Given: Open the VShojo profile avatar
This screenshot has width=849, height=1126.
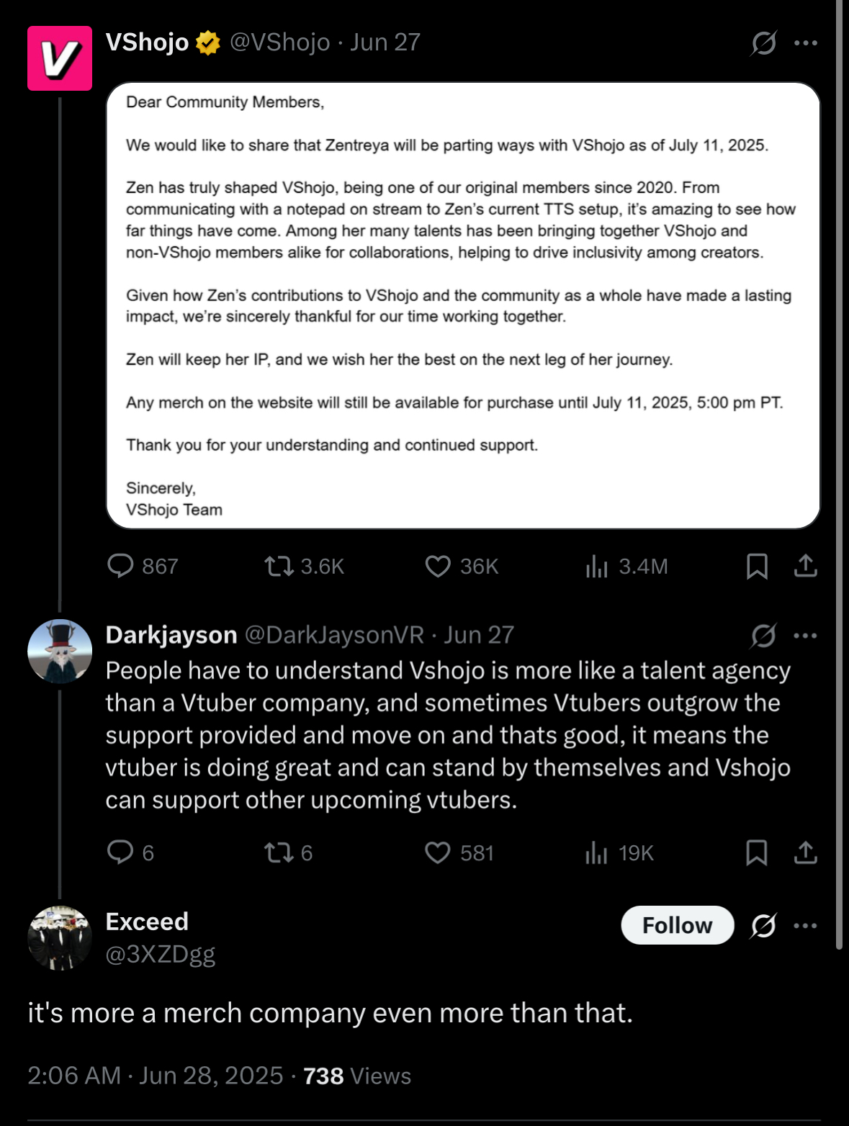Looking at the screenshot, I should point(60,58).
